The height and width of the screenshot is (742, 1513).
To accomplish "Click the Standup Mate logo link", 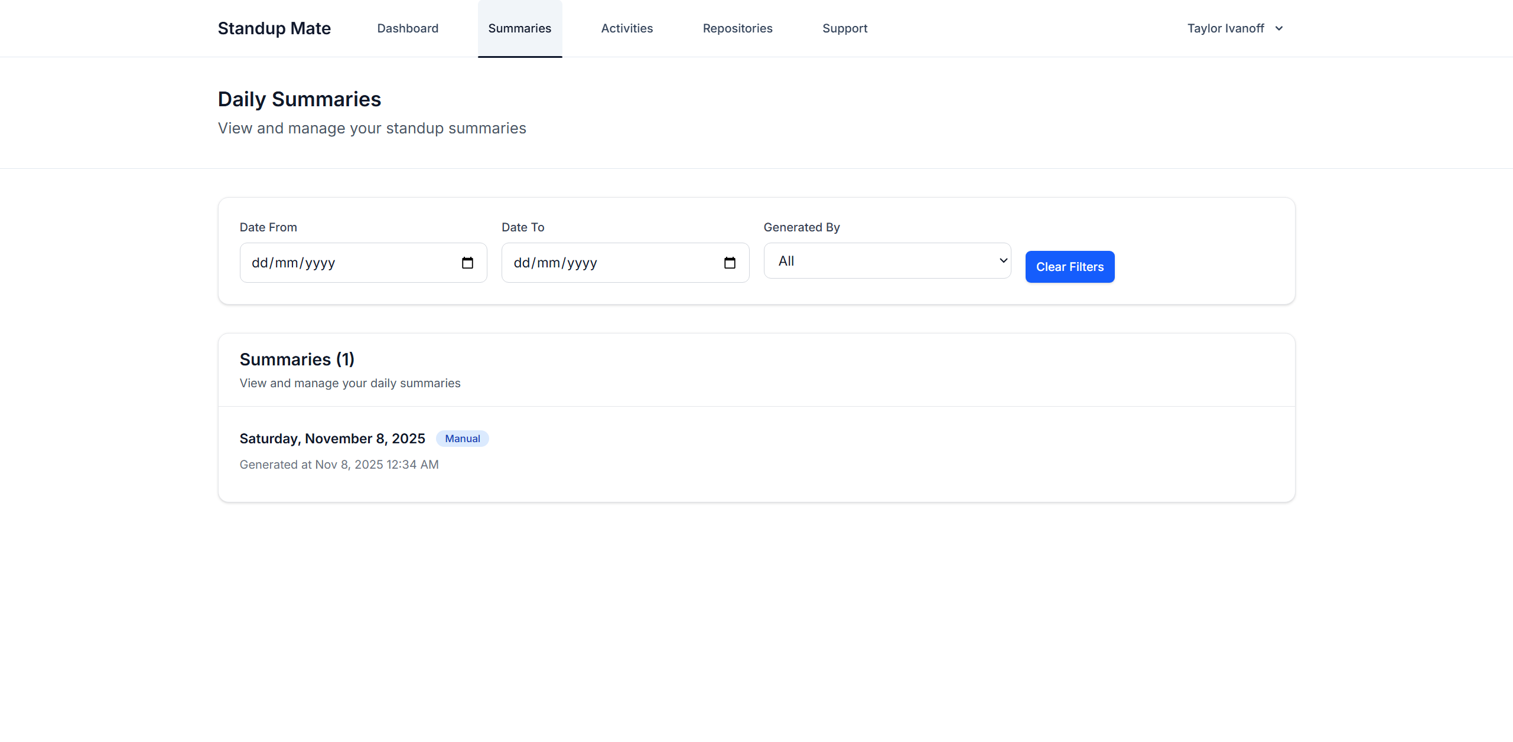I will click(x=274, y=28).
